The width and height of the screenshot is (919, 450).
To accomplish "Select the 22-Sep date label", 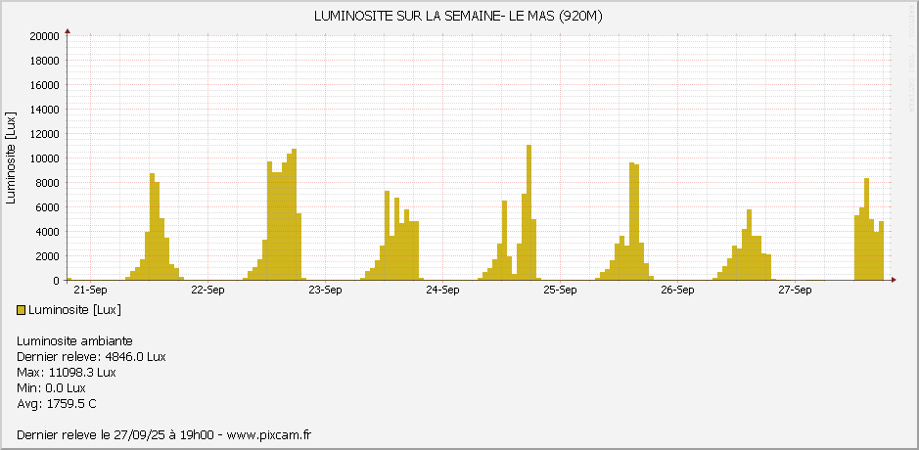I will pos(207,290).
